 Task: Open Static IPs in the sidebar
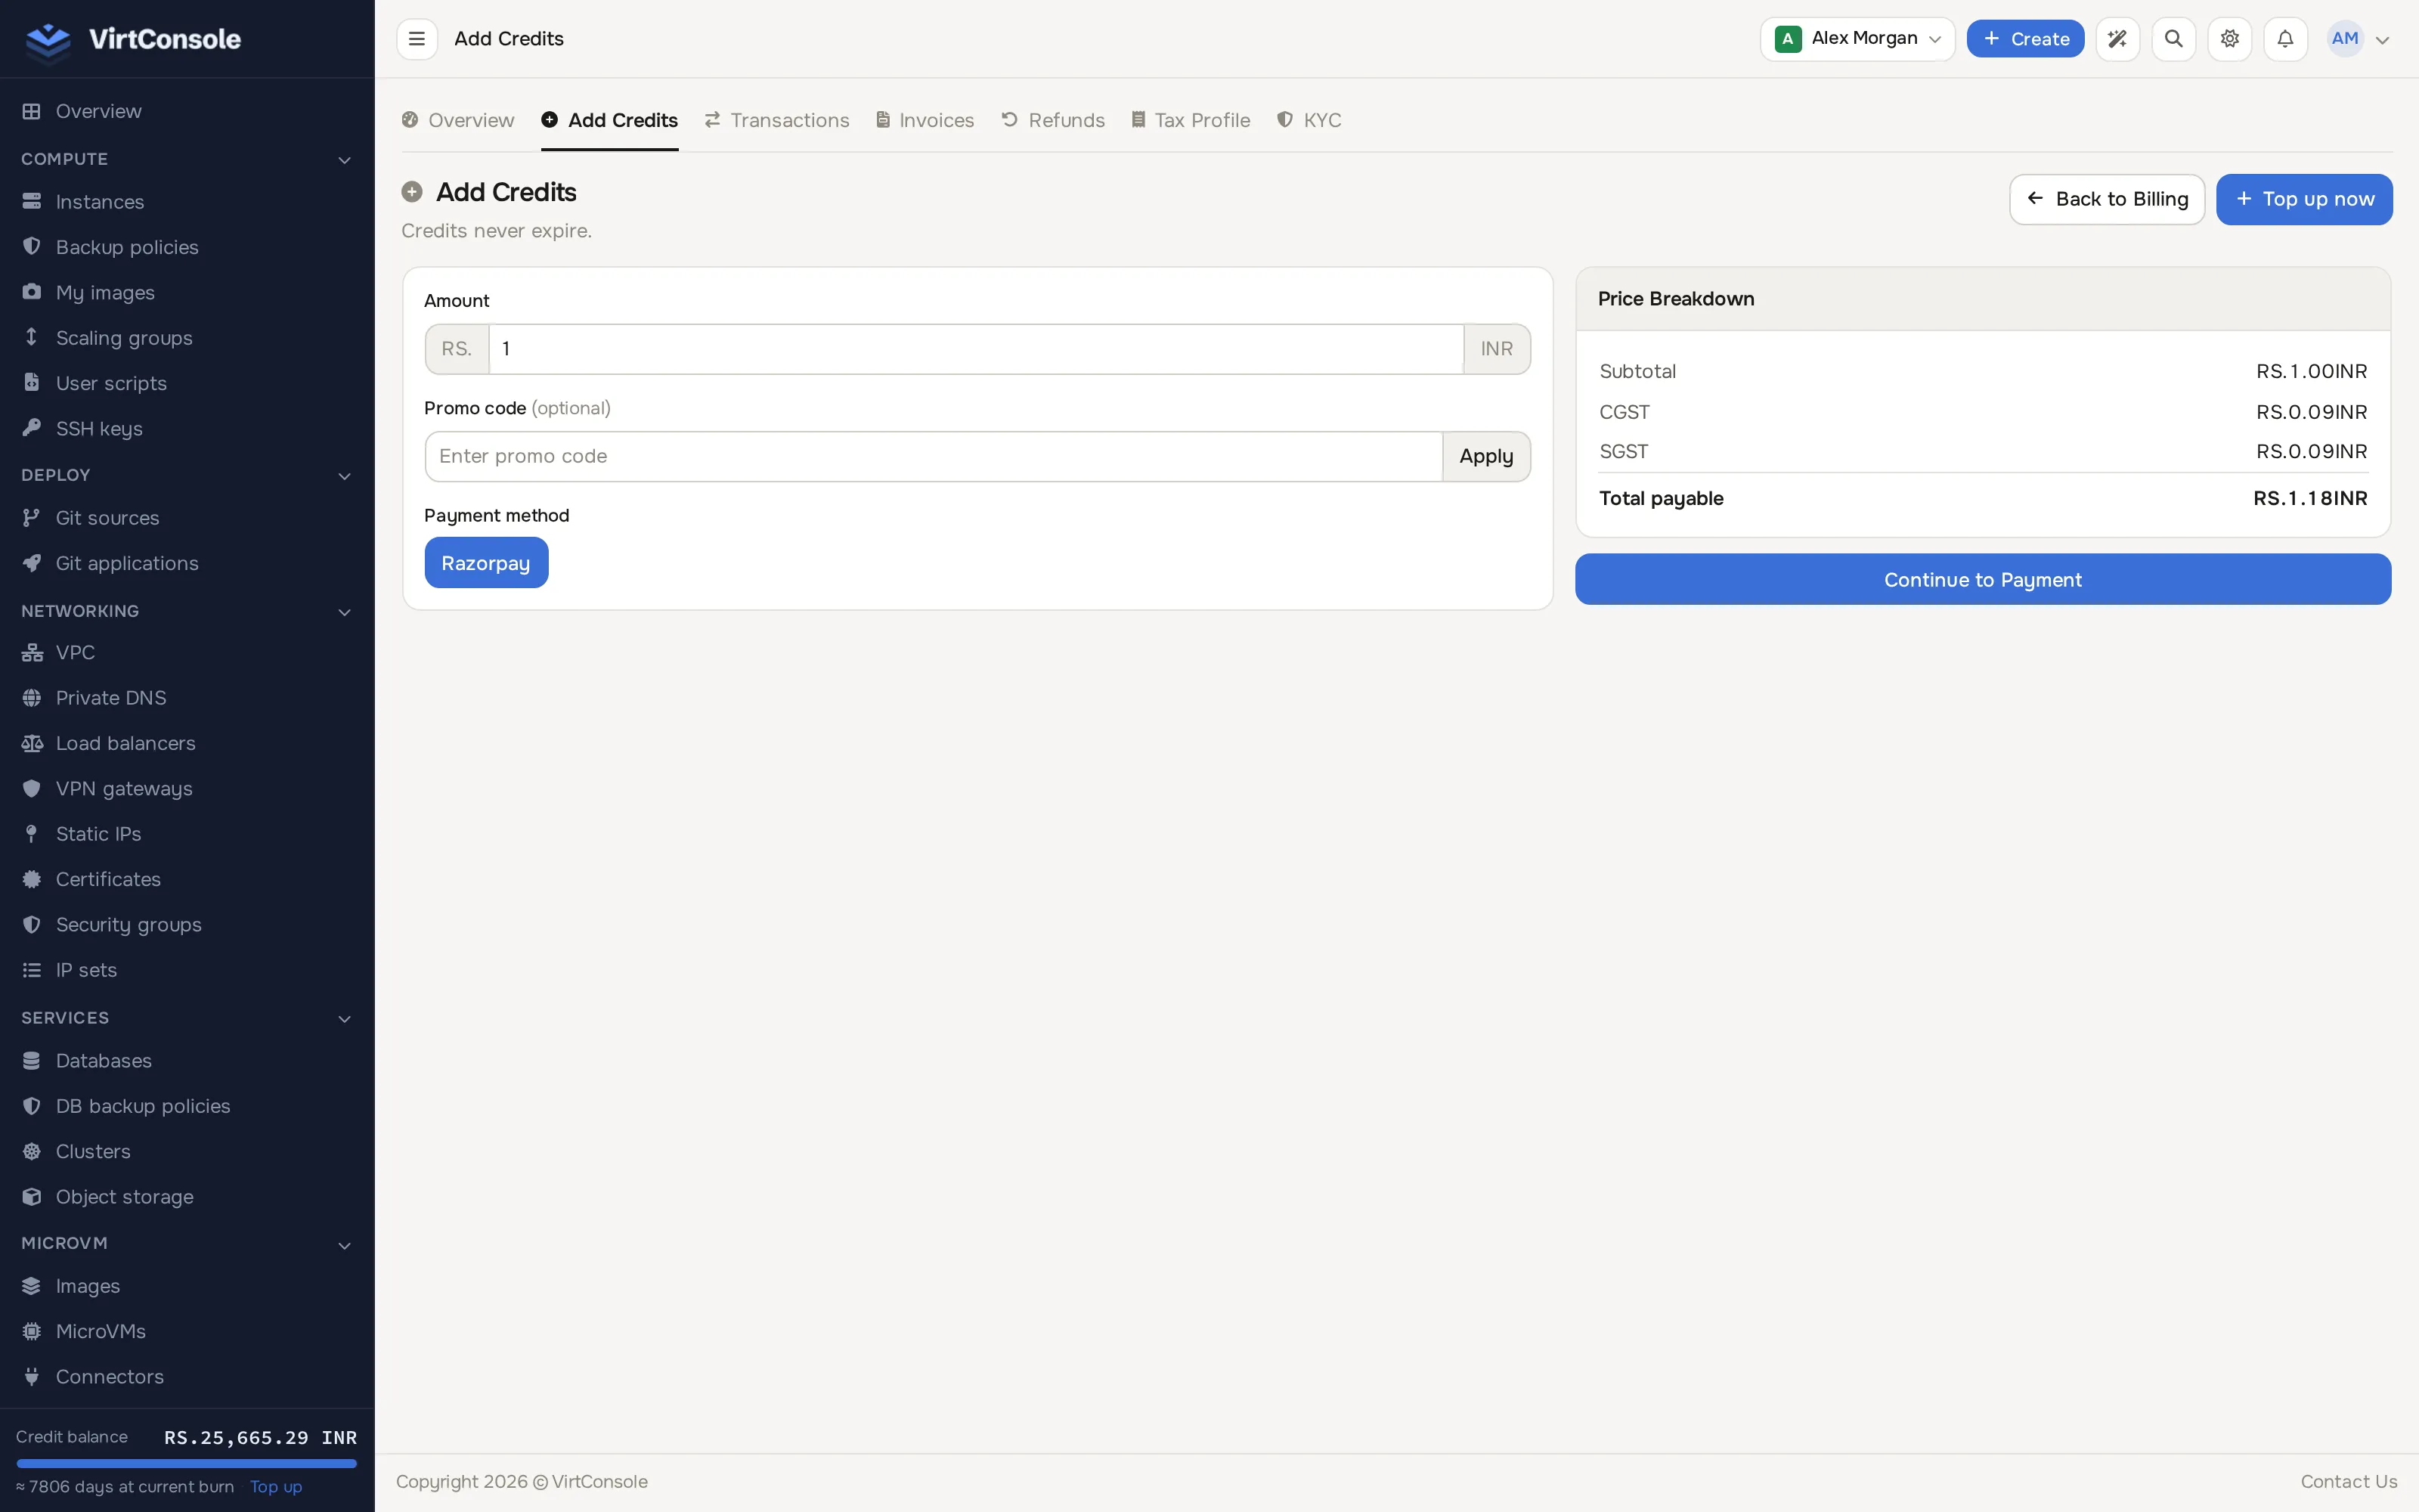pyautogui.click(x=187, y=834)
